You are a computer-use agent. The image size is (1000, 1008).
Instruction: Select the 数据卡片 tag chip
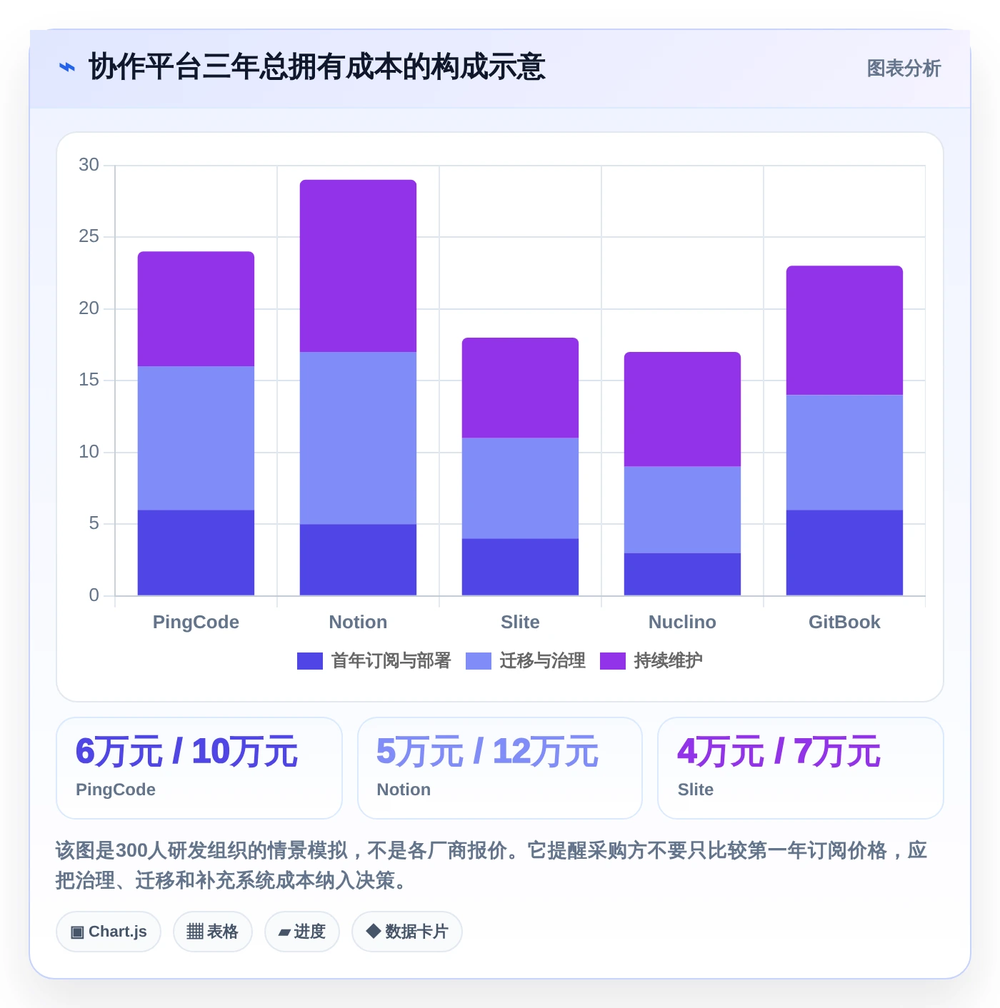click(x=407, y=932)
